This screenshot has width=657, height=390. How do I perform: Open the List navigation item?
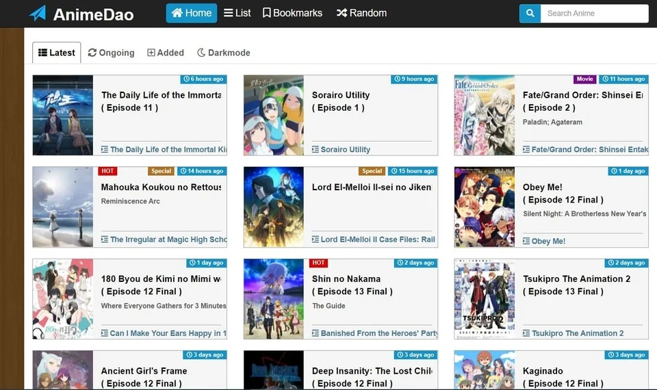(x=237, y=13)
